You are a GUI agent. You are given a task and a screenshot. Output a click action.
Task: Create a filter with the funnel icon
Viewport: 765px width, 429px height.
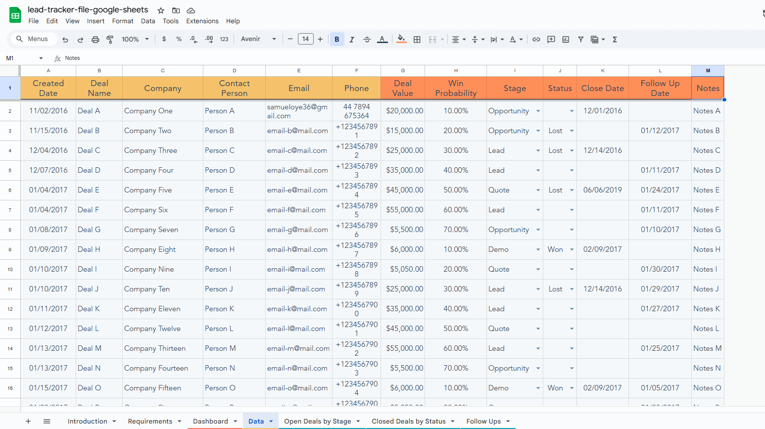point(580,39)
